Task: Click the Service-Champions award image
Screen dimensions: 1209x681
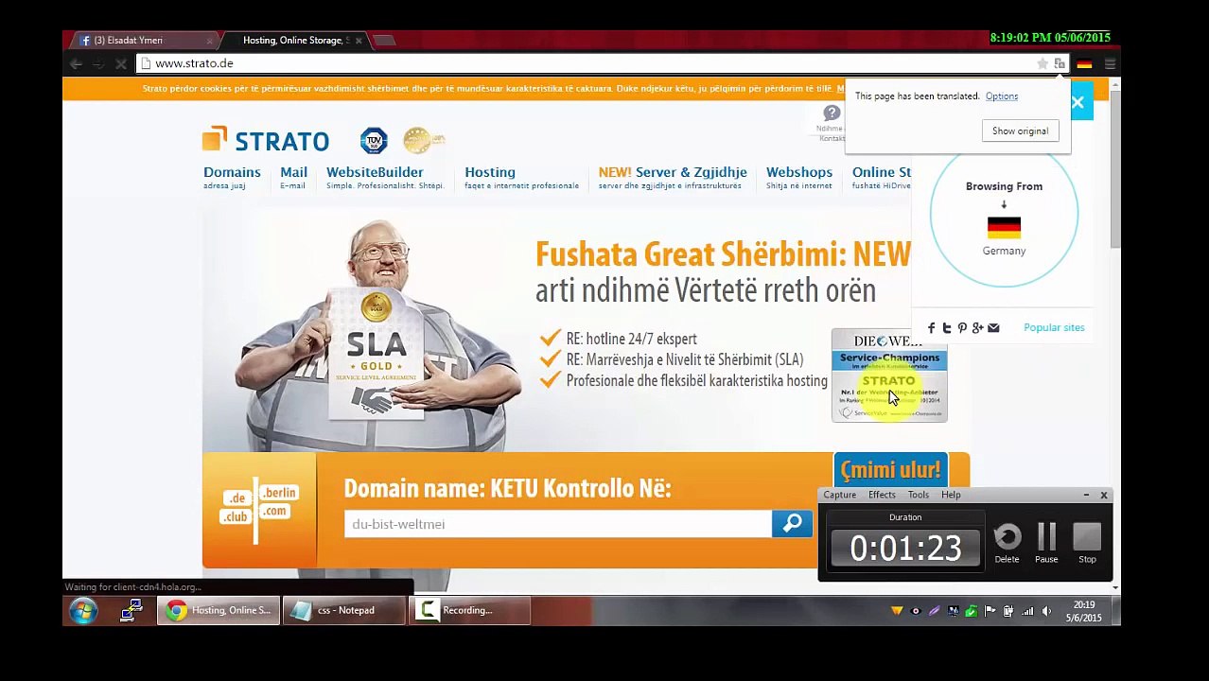Action: 889,375
